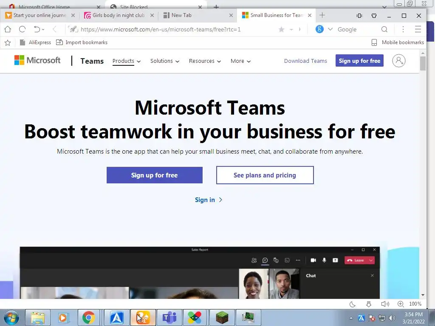The height and width of the screenshot is (326, 435).
Task: Open the AliExpress bookmark
Action: tap(36, 42)
